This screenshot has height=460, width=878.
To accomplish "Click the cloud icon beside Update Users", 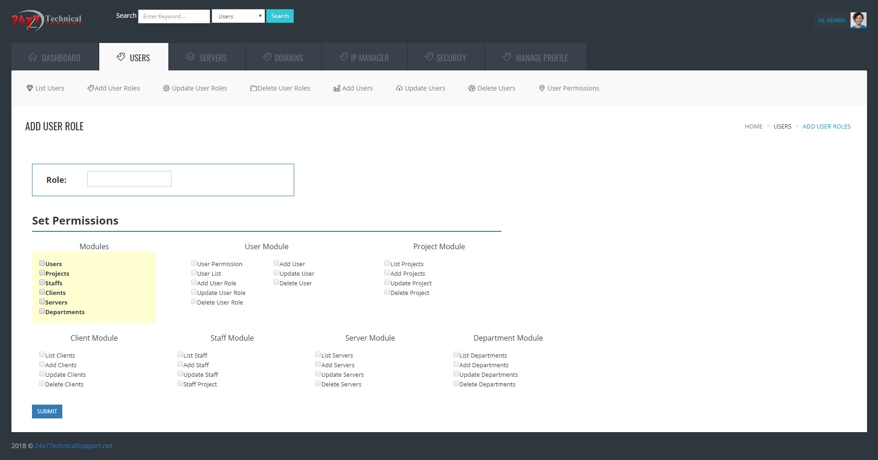I will 399,88.
